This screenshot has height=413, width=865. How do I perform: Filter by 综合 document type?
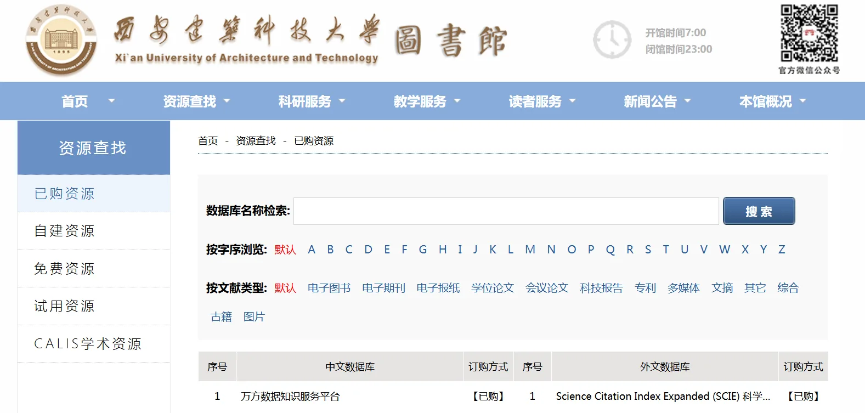pos(788,288)
